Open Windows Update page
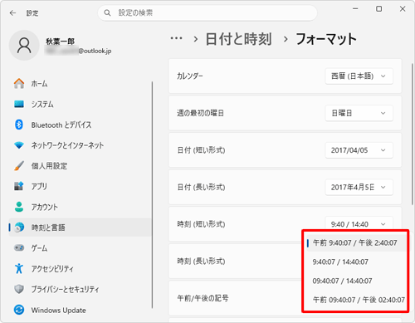The width and height of the screenshot is (415, 323). pyautogui.click(x=81, y=310)
